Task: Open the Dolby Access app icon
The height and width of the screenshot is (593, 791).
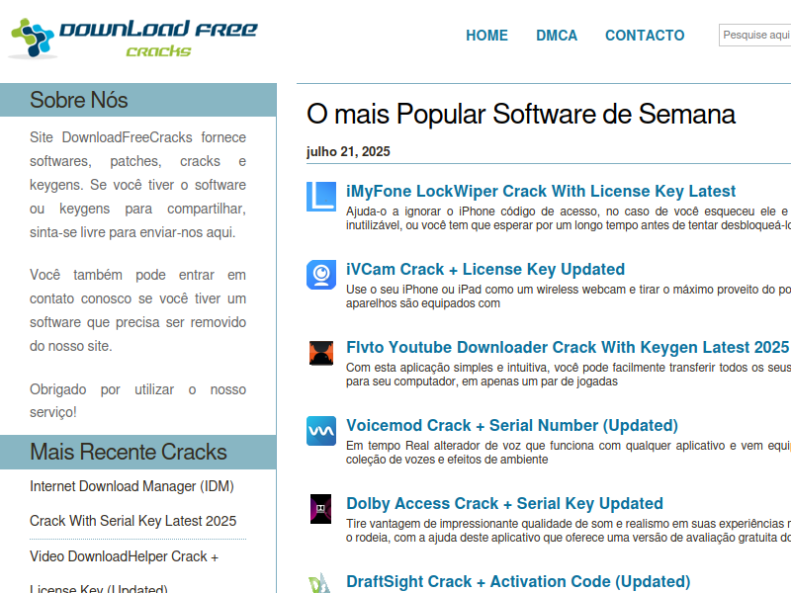Action: pyautogui.click(x=321, y=509)
